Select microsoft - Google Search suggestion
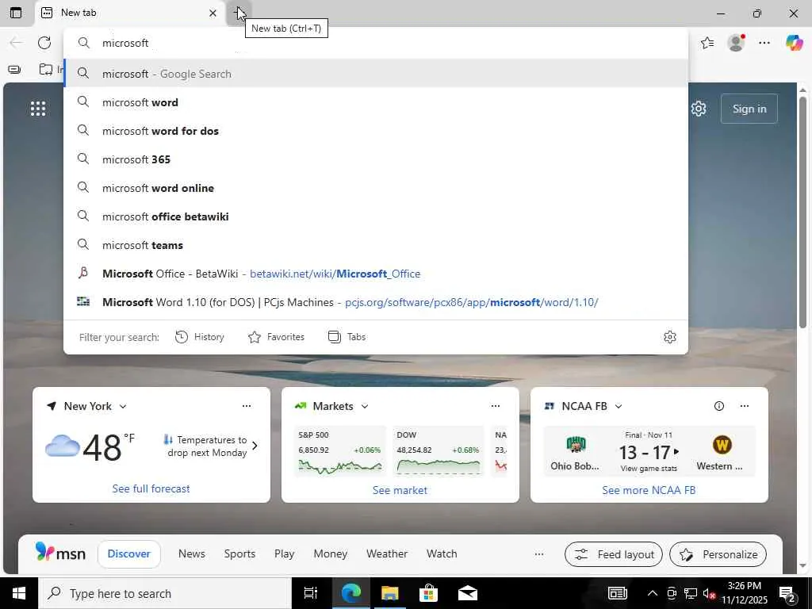812x609 pixels. (x=376, y=74)
